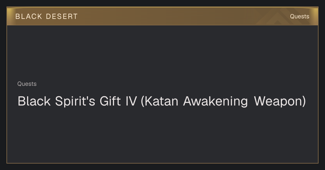The image size is (325, 170).
Task: Click the word "Gift" in the heading
Action: point(110,101)
